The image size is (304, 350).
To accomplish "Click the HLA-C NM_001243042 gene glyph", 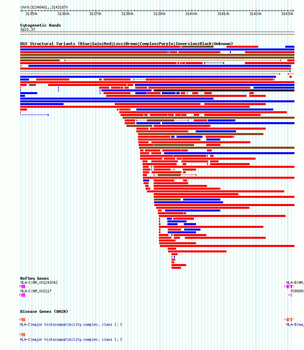I will (22, 287).
